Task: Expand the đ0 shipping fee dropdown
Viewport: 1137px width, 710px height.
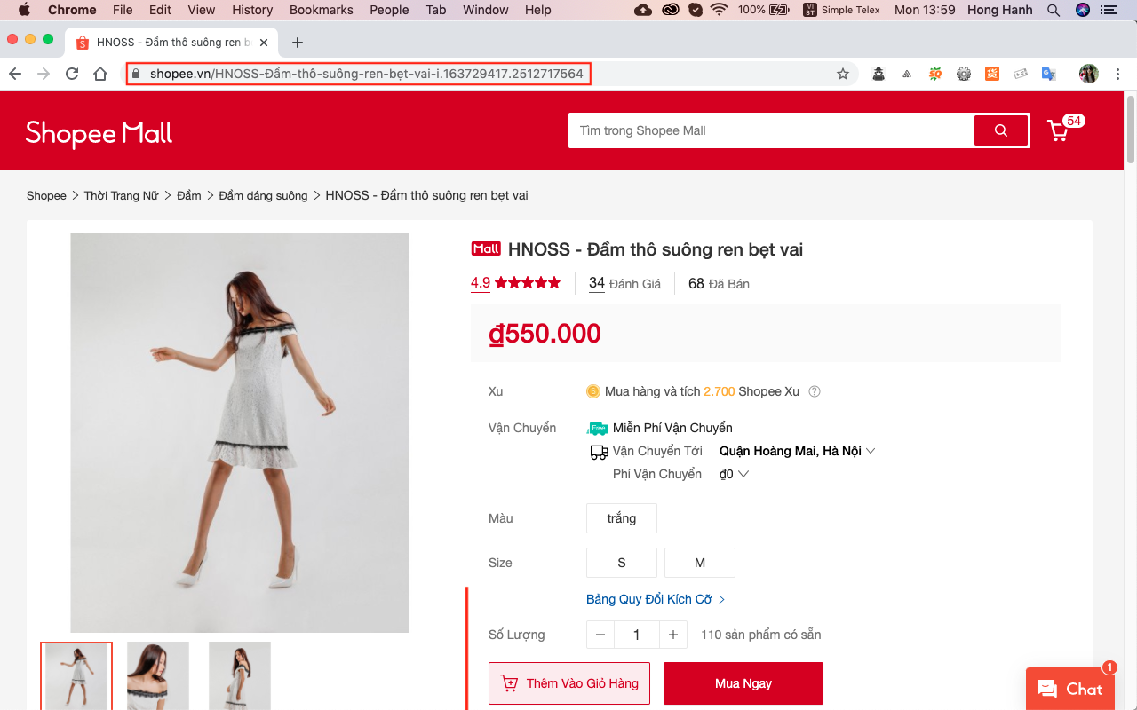Action: 735,474
